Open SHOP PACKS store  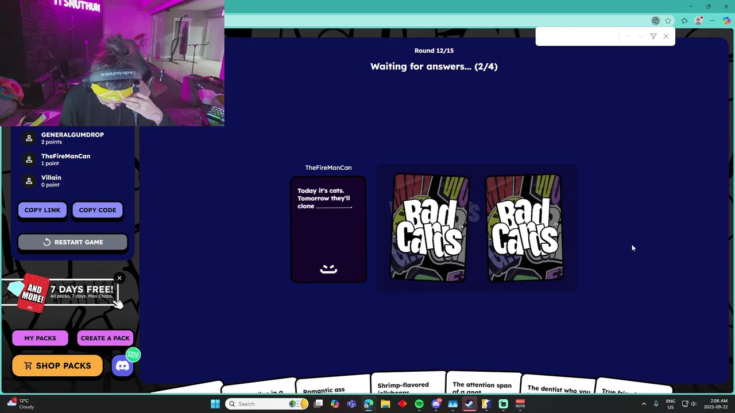coord(57,365)
